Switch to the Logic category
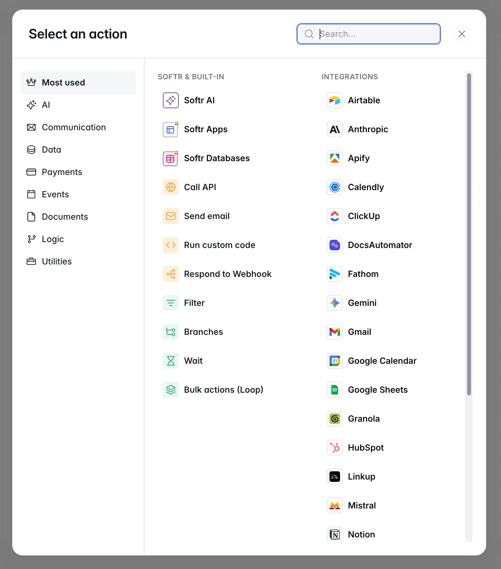This screenshot has height=569, width=501. [x=78, y=239]
